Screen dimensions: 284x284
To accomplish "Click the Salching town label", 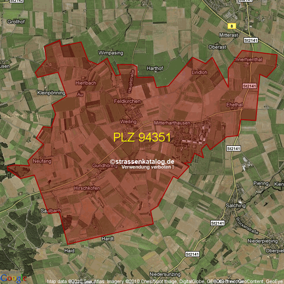I will [236, 205].
